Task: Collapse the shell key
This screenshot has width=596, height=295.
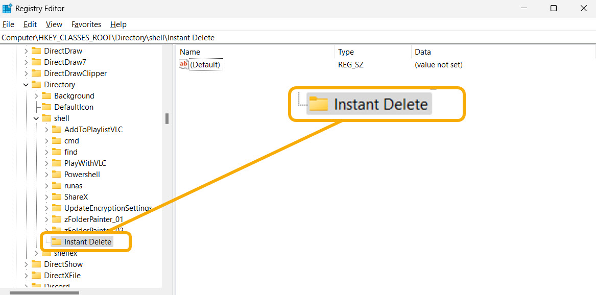Action: (x=36, y=118)
